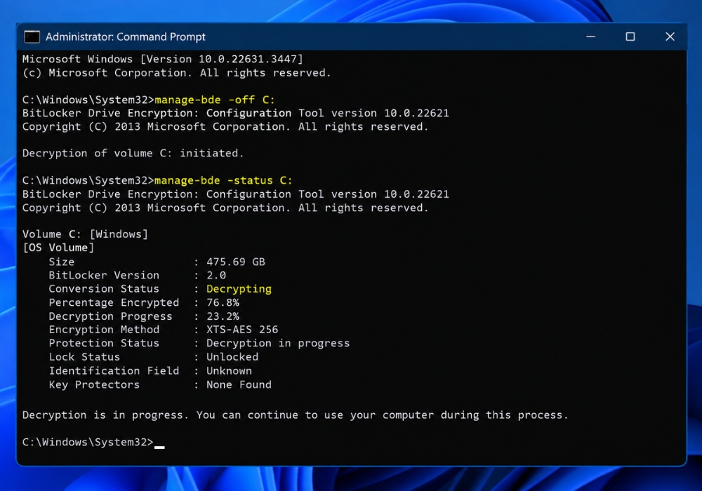Click Key Protectors value 'None Found'
Screen dimensions: 702x491
pos(239,385)
